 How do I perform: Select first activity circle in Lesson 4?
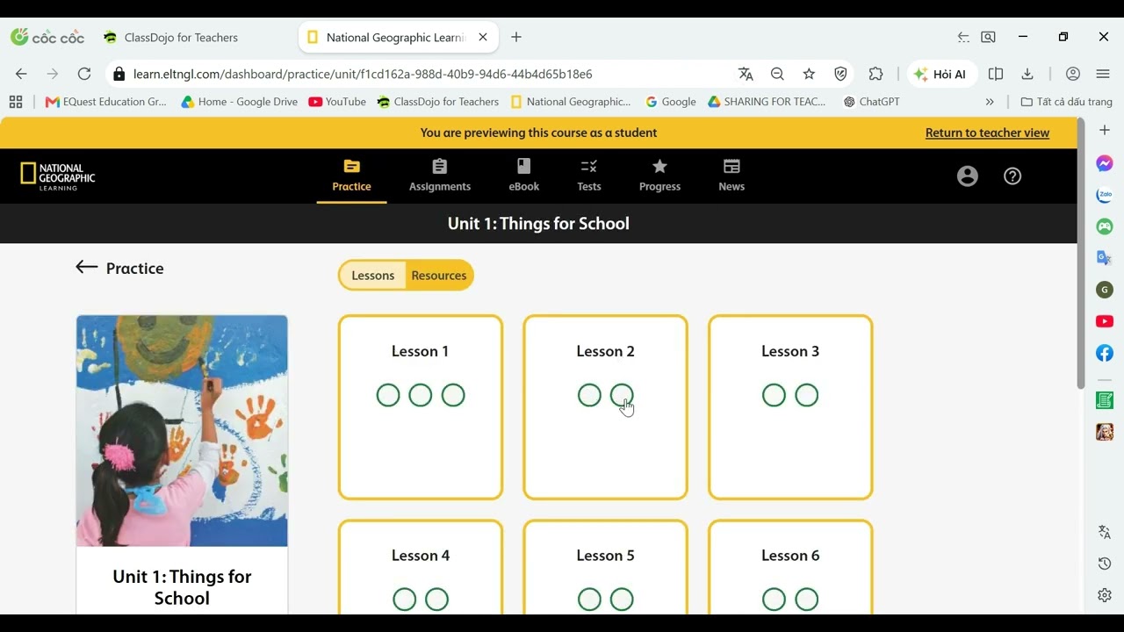tap(404, 600)
